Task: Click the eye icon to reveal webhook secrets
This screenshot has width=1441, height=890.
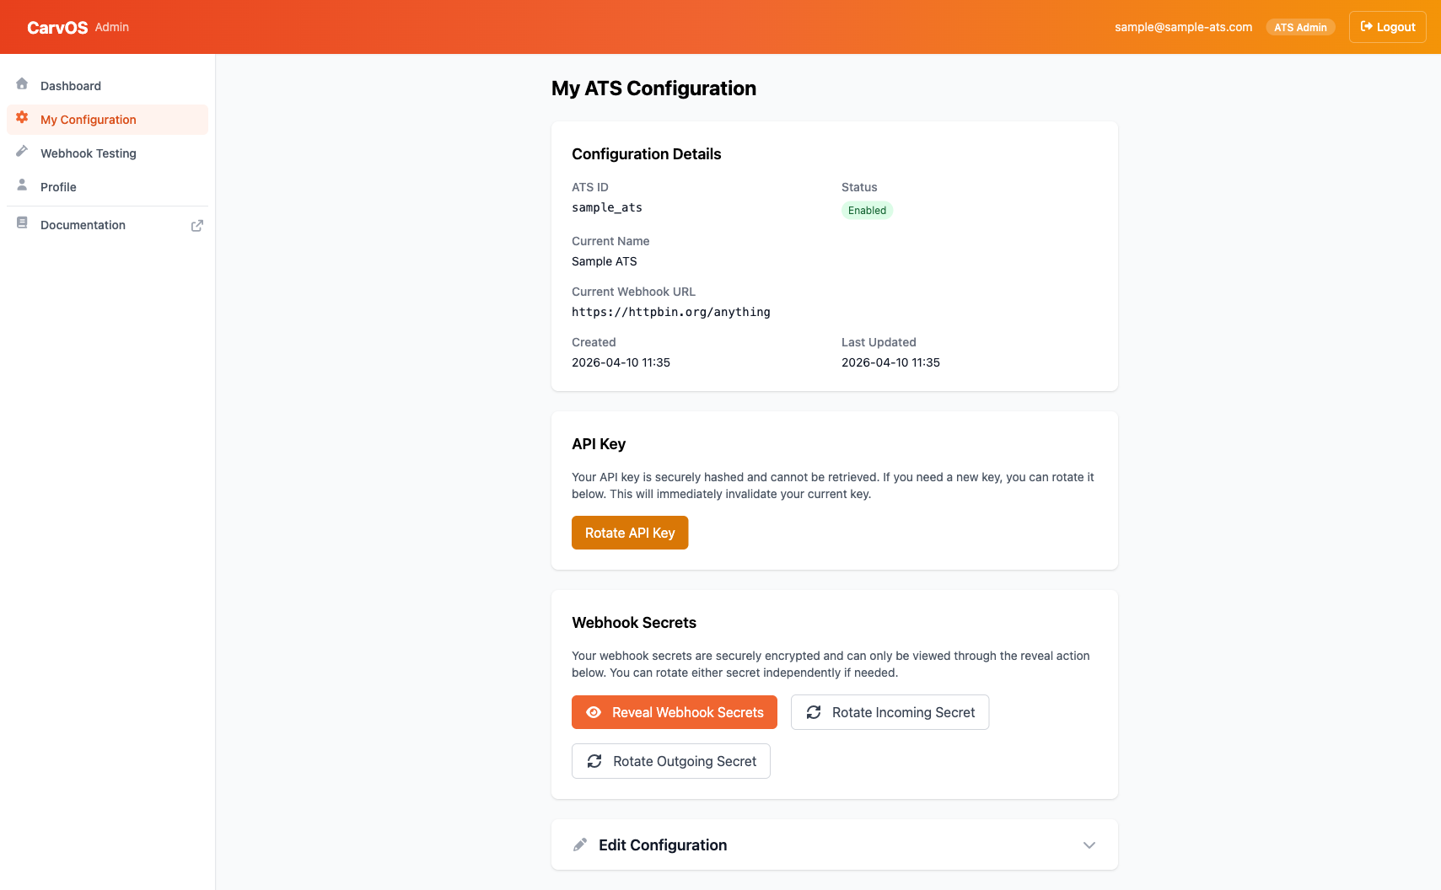Action: (595, 712)
